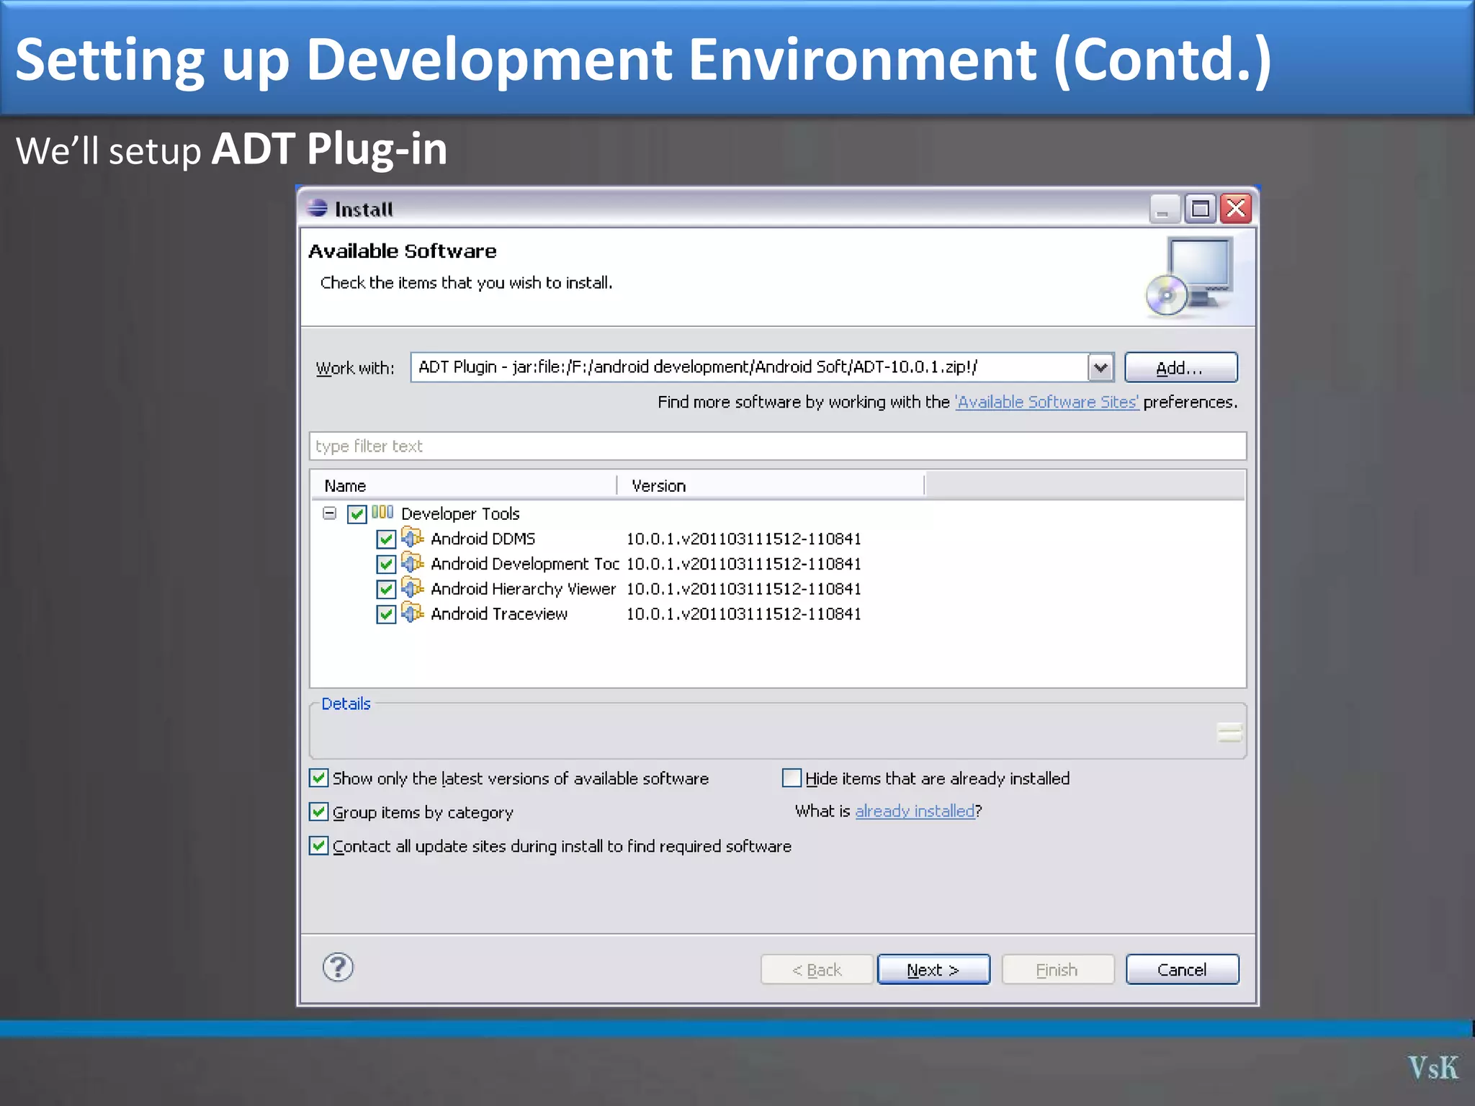Screen dimensions: 1475x1106
Task: Open the already installed link
Action: 915,811
